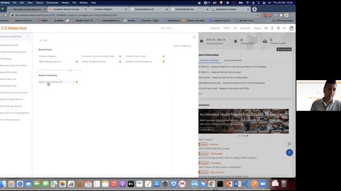Open the GitHub bookmark
This screenshot has width=341, height=191.
[129, 21]
